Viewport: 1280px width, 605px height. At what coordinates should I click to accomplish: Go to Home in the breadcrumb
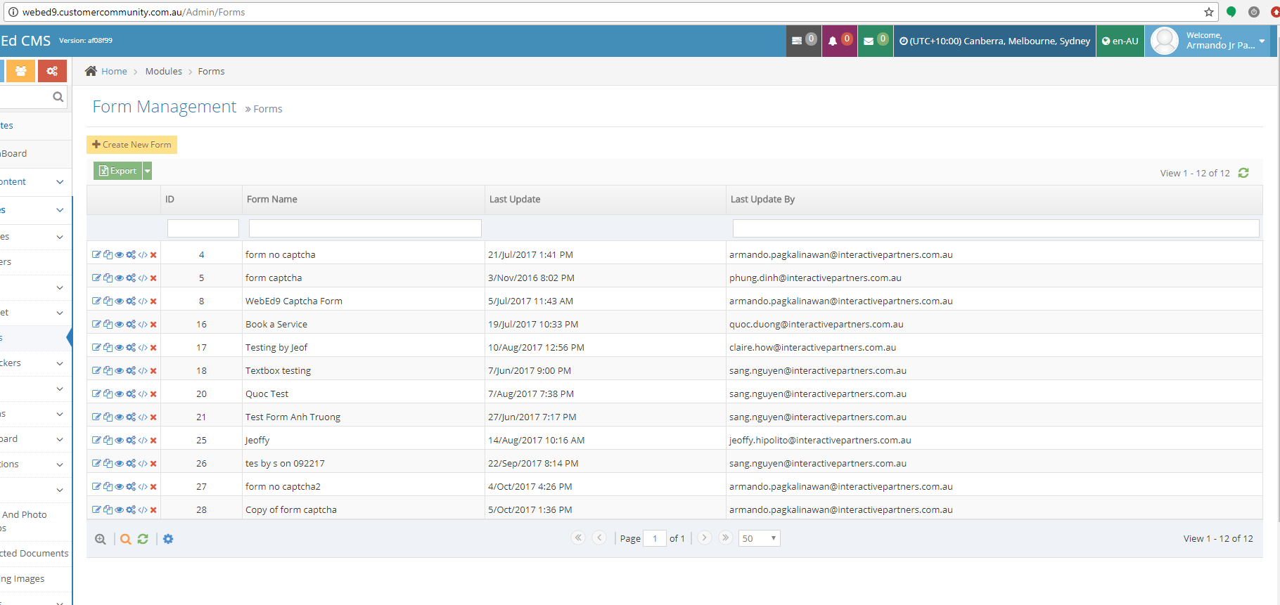[x=113, y=71]
